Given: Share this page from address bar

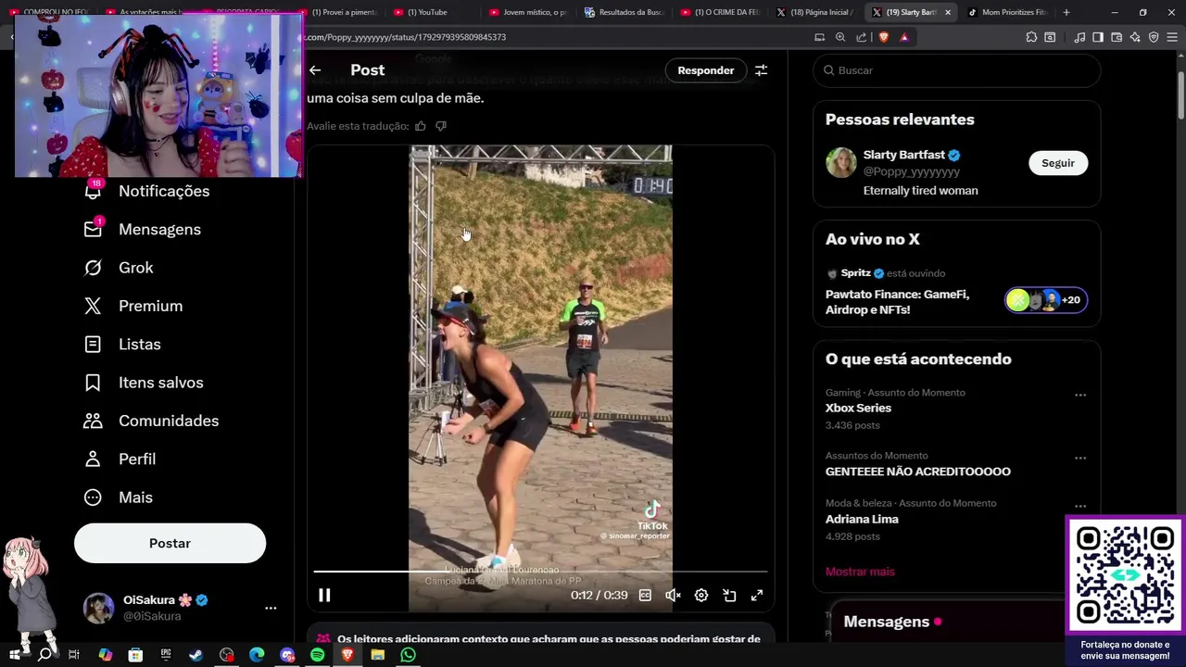Looking at the screenshot, I should pos(862,37).
